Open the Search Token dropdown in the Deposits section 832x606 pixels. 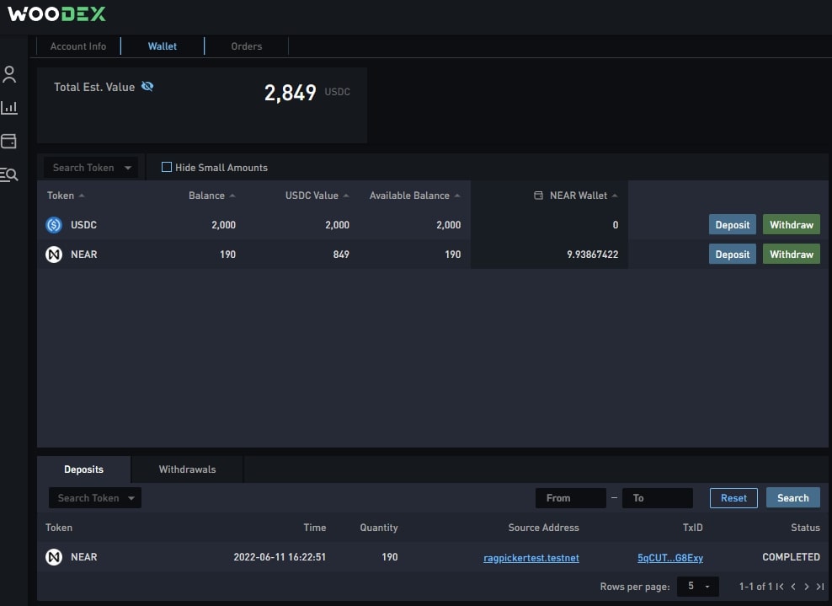pyautogui.click(x=94, y=497)
